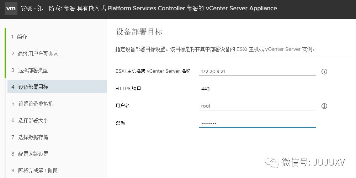Click the HTTPS 端口 field showing 443
356x178 pixels.
(257, 89)
